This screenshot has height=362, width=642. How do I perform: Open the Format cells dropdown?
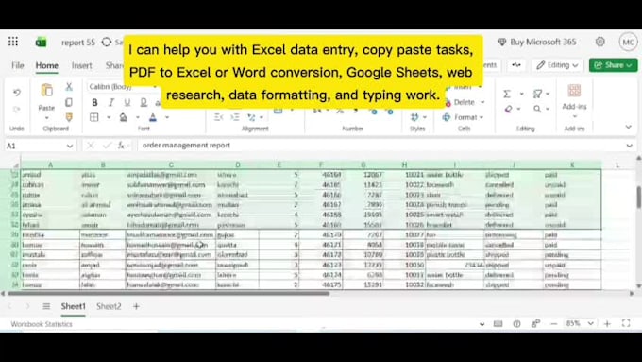click(x=481, y=117)
